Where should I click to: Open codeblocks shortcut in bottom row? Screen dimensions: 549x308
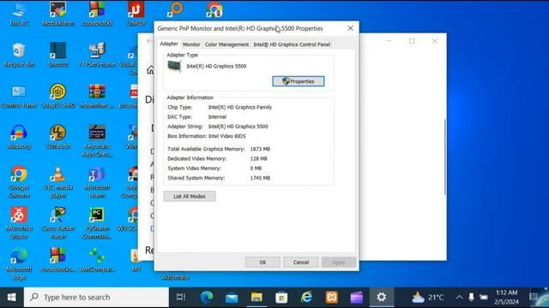[57, 260]
